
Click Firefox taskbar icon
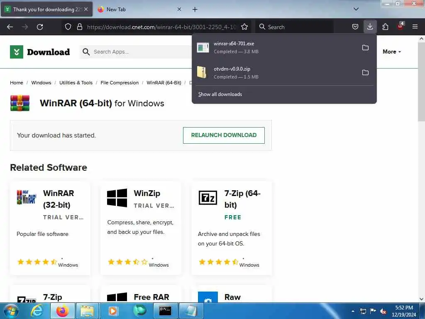62,311
